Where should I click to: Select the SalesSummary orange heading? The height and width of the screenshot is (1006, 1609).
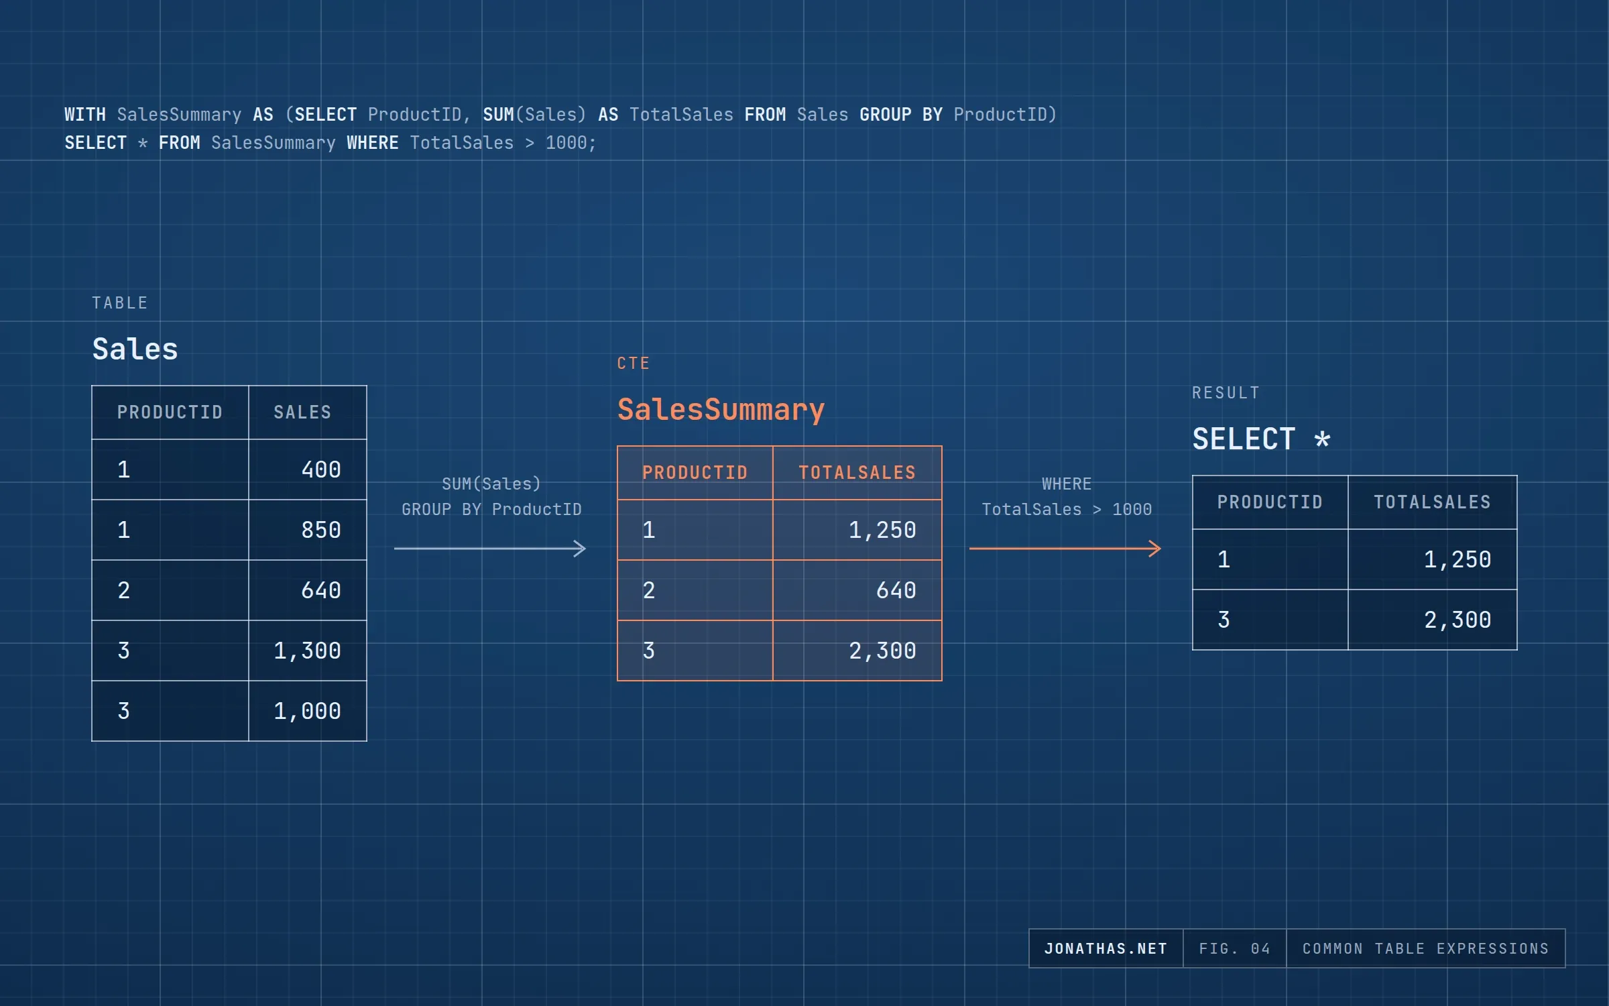721,410
